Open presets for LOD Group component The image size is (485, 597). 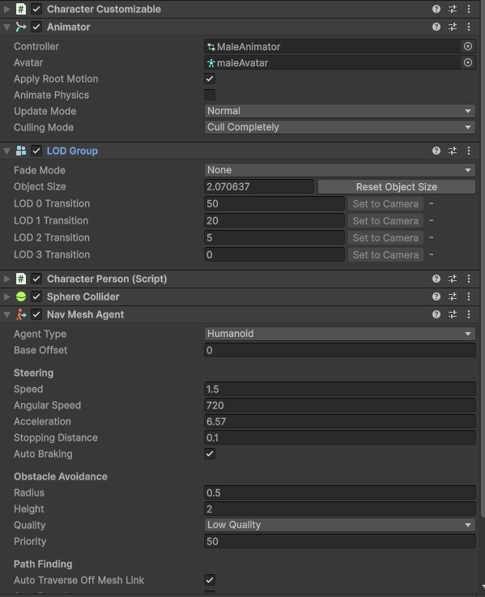pyautogui.click(x=453, y=151)
